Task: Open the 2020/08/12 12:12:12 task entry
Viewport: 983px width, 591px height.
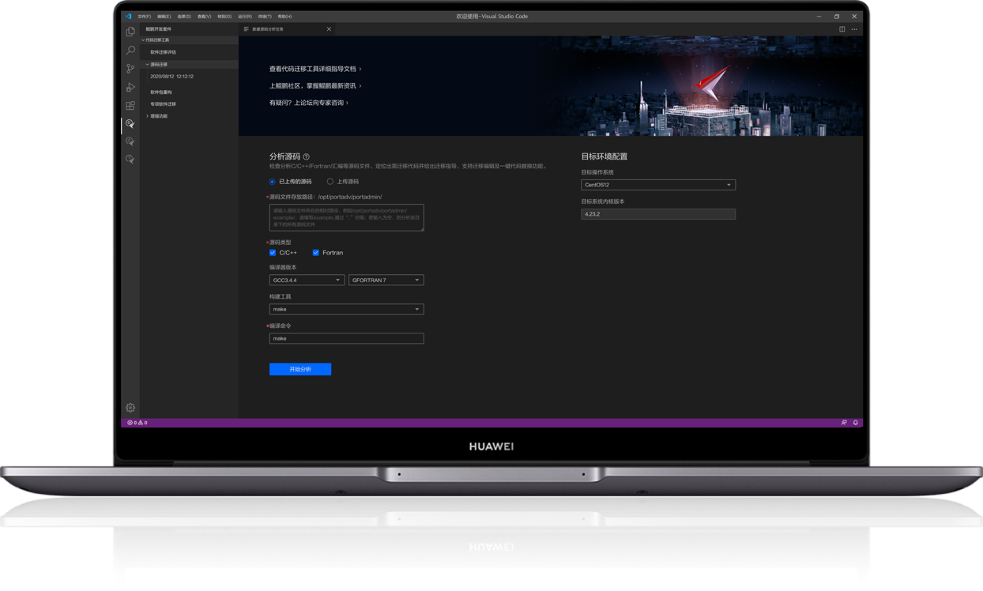Action: (171, 77)
